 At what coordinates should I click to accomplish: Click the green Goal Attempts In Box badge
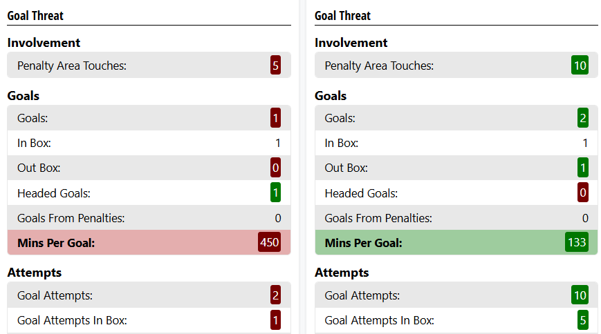coord(582,320)
